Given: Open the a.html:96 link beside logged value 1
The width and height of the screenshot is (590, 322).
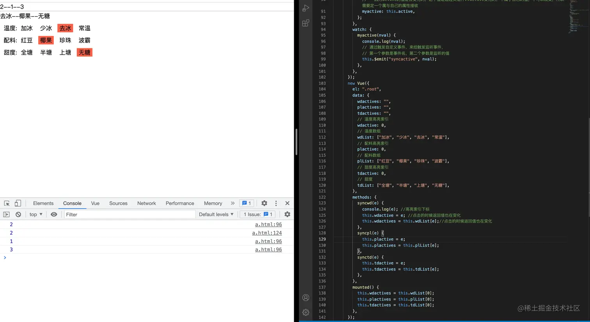Looking at the screenshot, I should coord(268,241).
